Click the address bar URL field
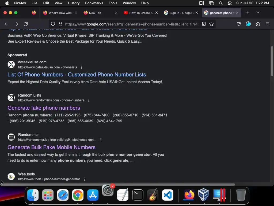Image resolution: width=274 pixels, height=206 pixels. pyautogui.click(x=132, y=24)
